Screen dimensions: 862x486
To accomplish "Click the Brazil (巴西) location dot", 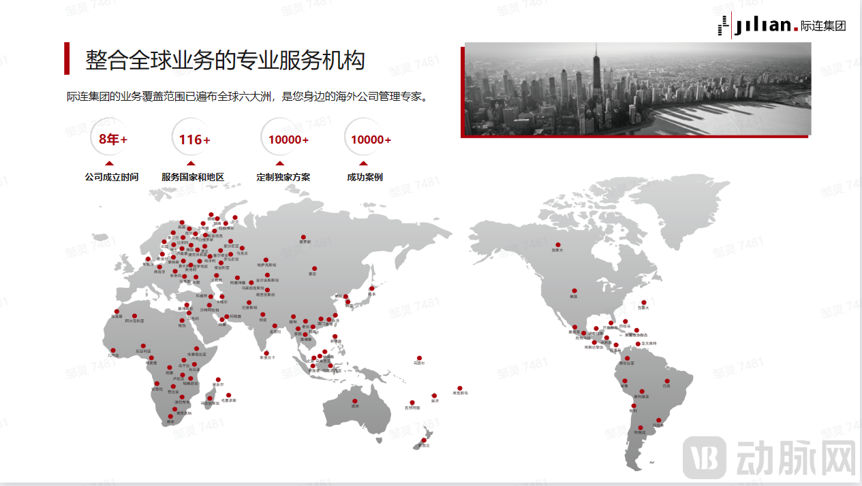I will tap(666, 381).
